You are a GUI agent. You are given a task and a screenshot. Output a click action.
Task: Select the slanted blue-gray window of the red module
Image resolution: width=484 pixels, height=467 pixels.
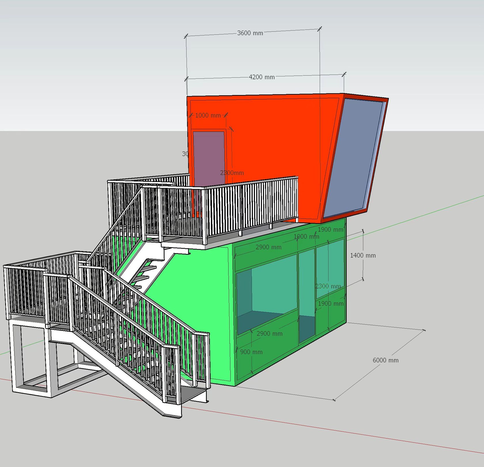coord(354,158)
